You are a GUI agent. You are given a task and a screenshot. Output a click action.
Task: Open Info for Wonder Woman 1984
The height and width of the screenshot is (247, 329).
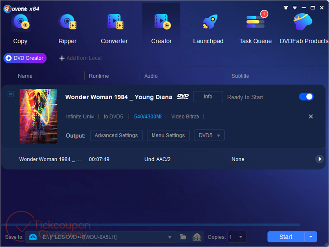click(x=208, y=96)
